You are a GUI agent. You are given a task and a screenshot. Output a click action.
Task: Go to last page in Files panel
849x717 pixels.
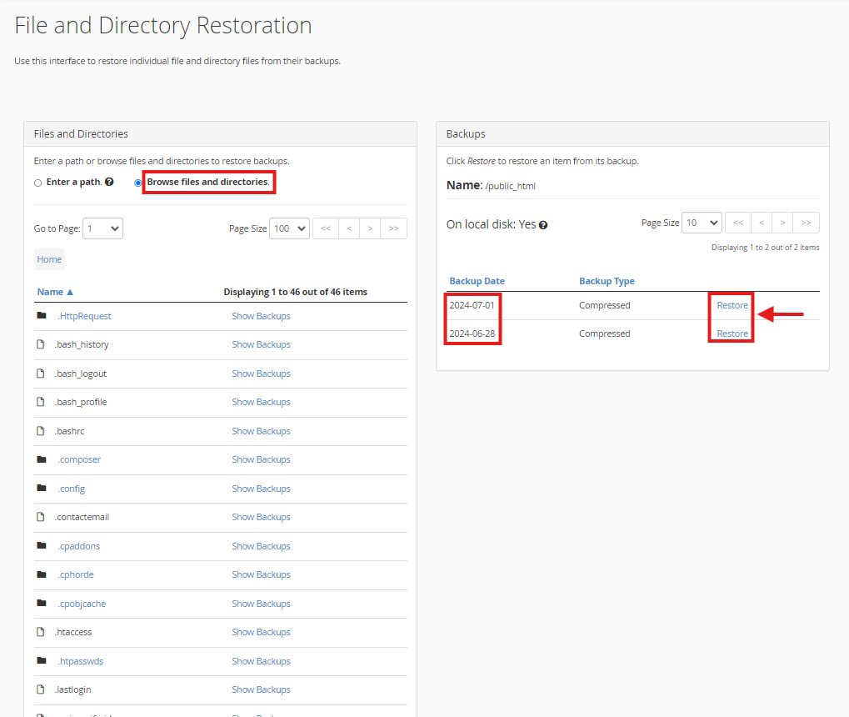(393, 228)
